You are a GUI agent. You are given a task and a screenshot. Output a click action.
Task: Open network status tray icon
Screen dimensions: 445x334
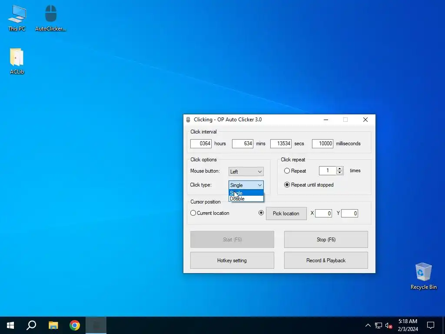(x=379, y=325)
